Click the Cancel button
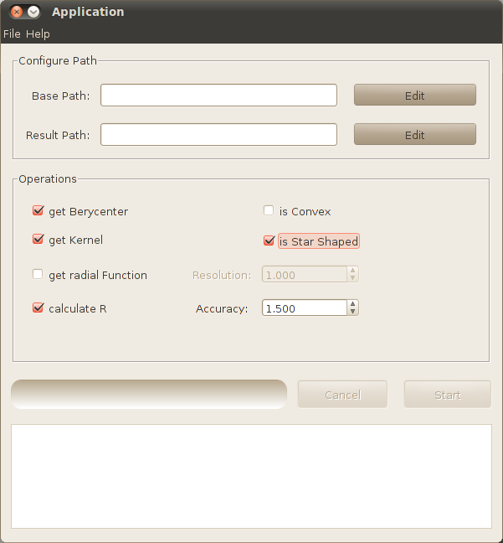The image size is (503, 543). pos(342,395)
